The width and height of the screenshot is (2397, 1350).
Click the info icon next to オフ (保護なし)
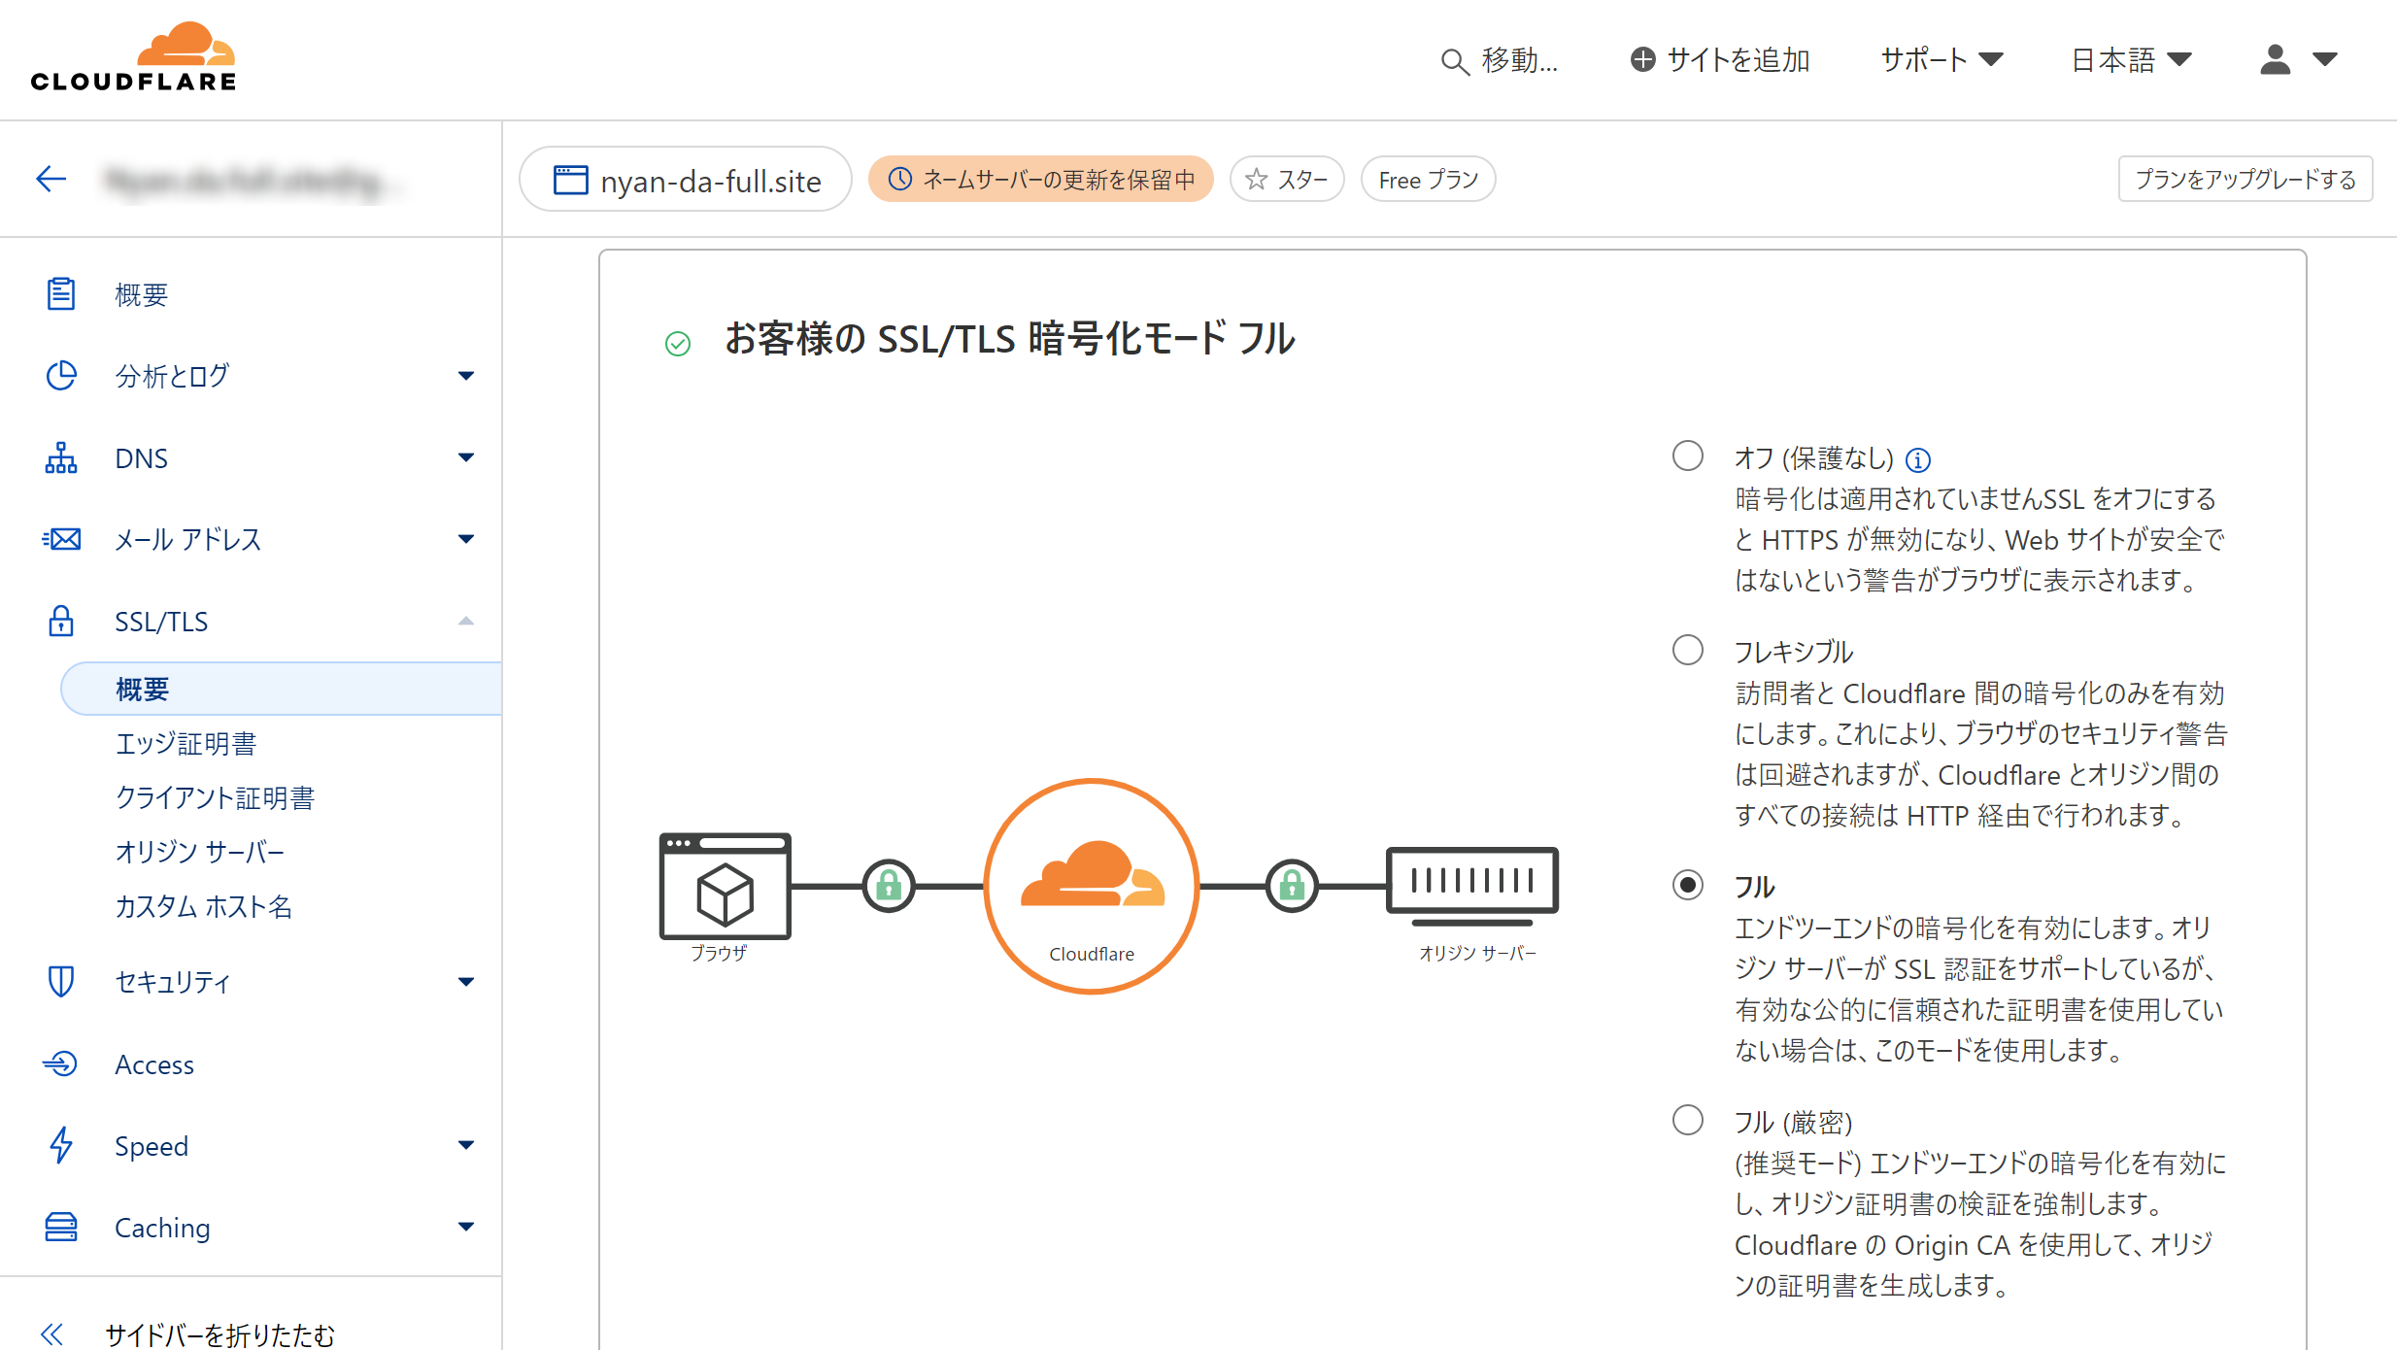tap(1918, 459)
